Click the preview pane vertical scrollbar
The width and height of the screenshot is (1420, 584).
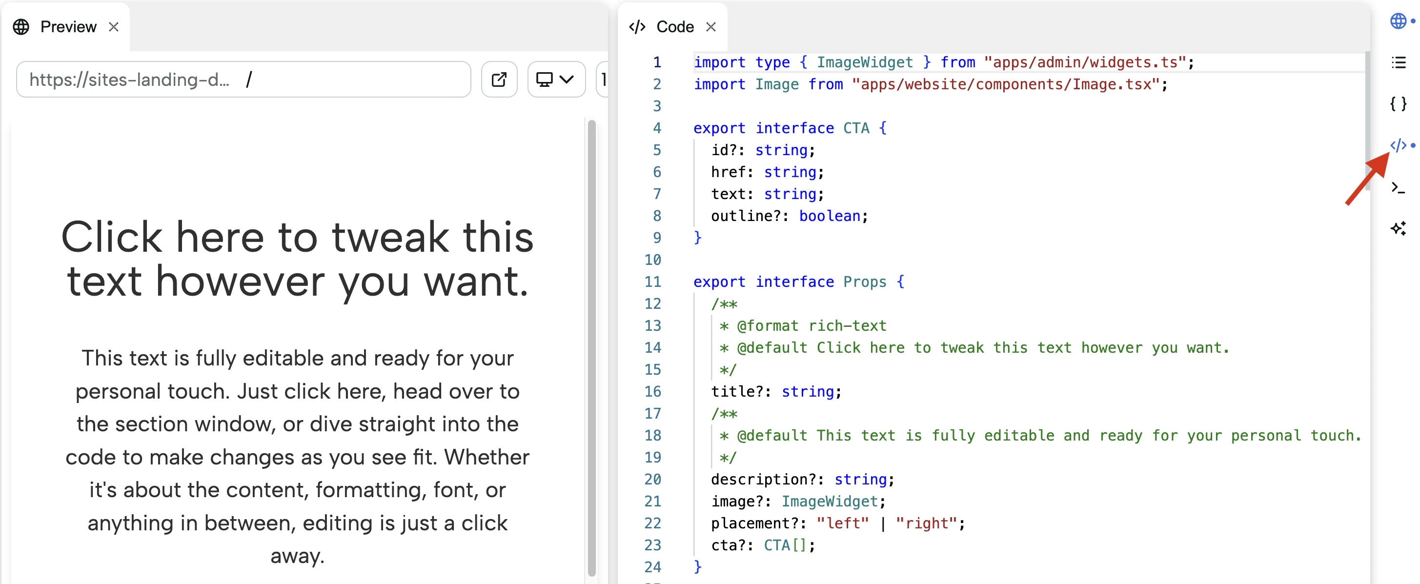[591, 347]
